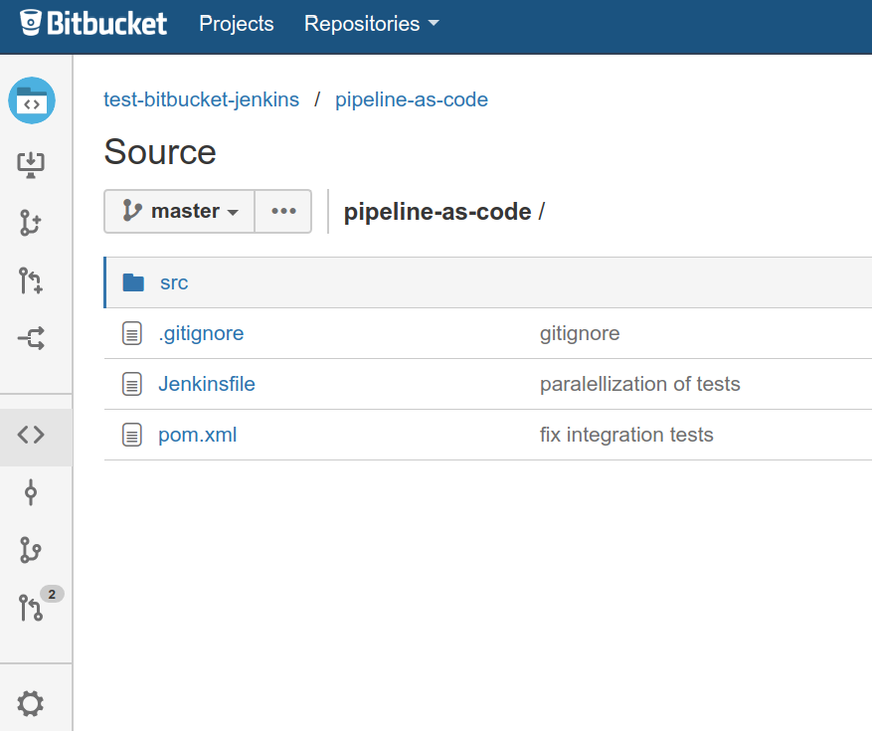Open the branch actions ellipsis menu
This screenshot has width=872, height=731.
(283, 211)
